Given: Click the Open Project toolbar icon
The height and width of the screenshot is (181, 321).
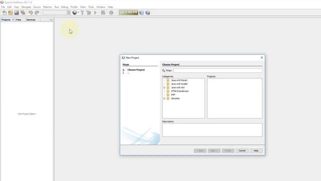Looking at the screenshot, I should [17, 13].
